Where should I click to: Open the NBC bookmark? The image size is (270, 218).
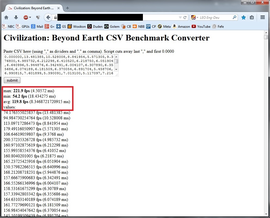point(8,26)
